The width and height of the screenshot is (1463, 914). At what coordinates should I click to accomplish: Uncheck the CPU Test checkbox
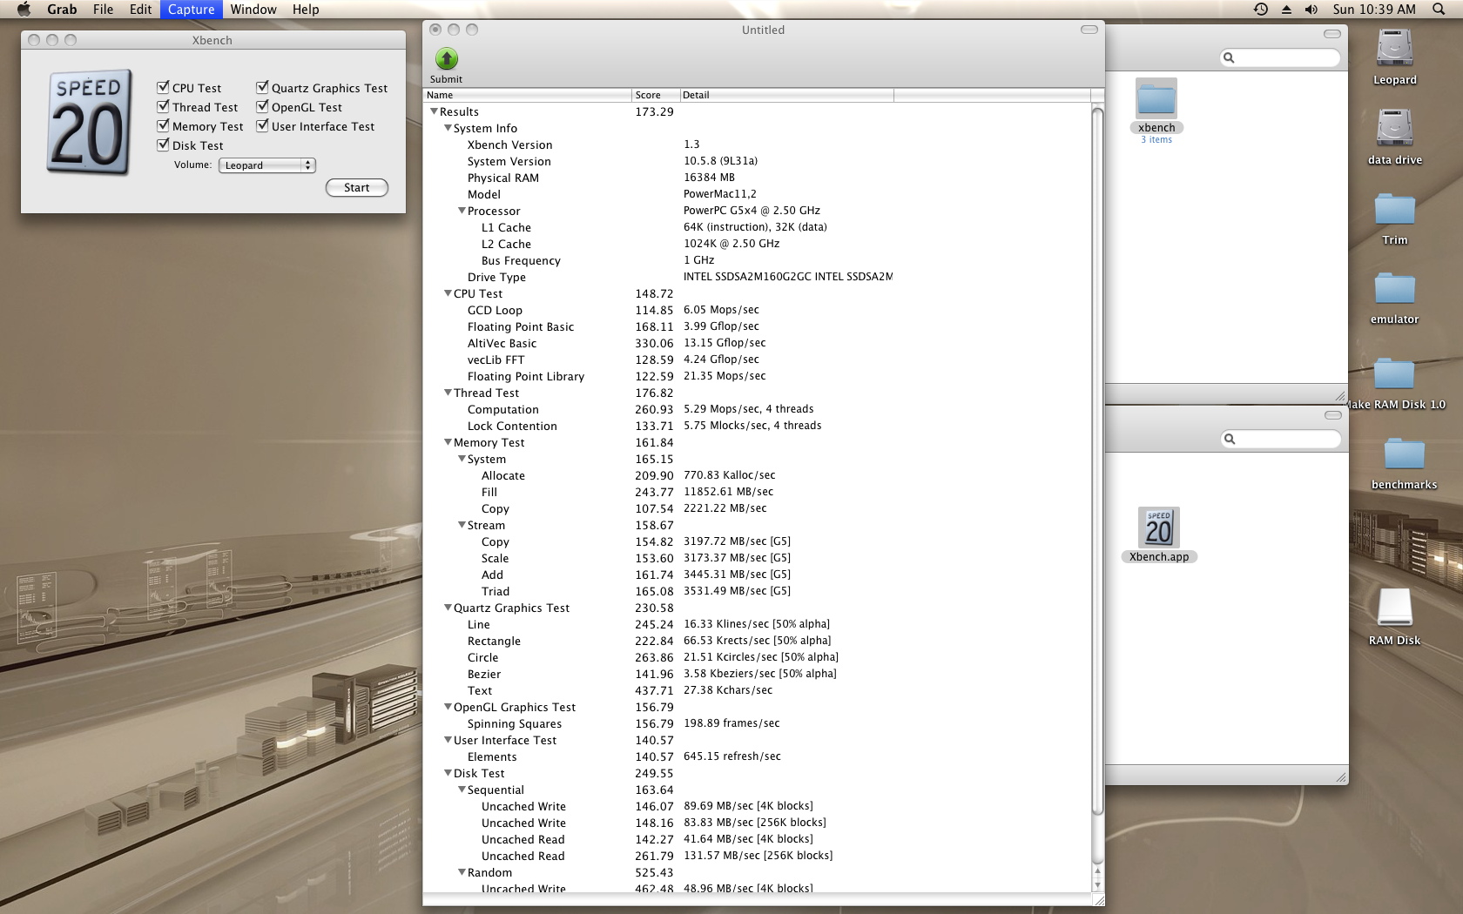click(x=163, y=87)
